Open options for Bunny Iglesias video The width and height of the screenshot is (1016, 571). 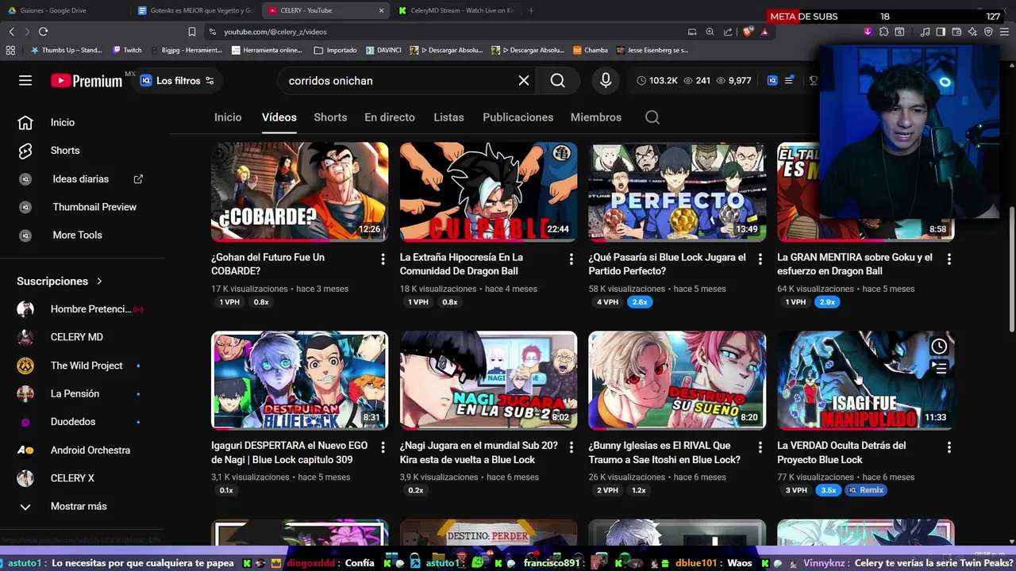pos(760,448)
